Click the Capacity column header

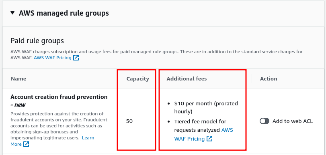(x=137, y=79)
